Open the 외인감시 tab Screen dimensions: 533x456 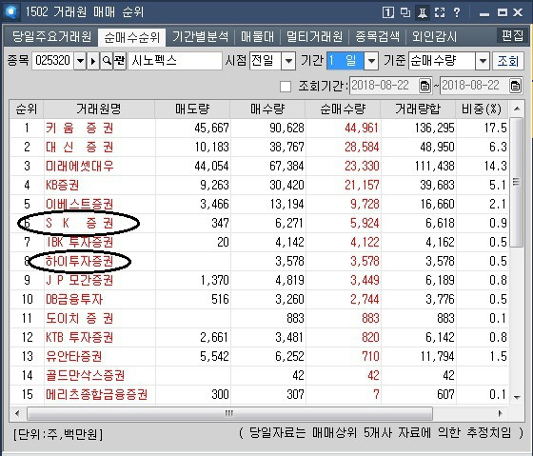434,36
